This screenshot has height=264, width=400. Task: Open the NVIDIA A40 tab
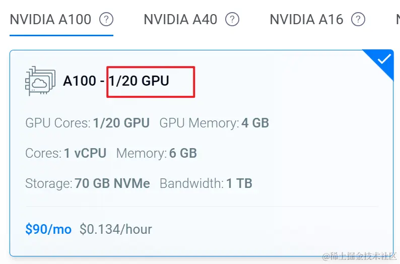point(180,20)
